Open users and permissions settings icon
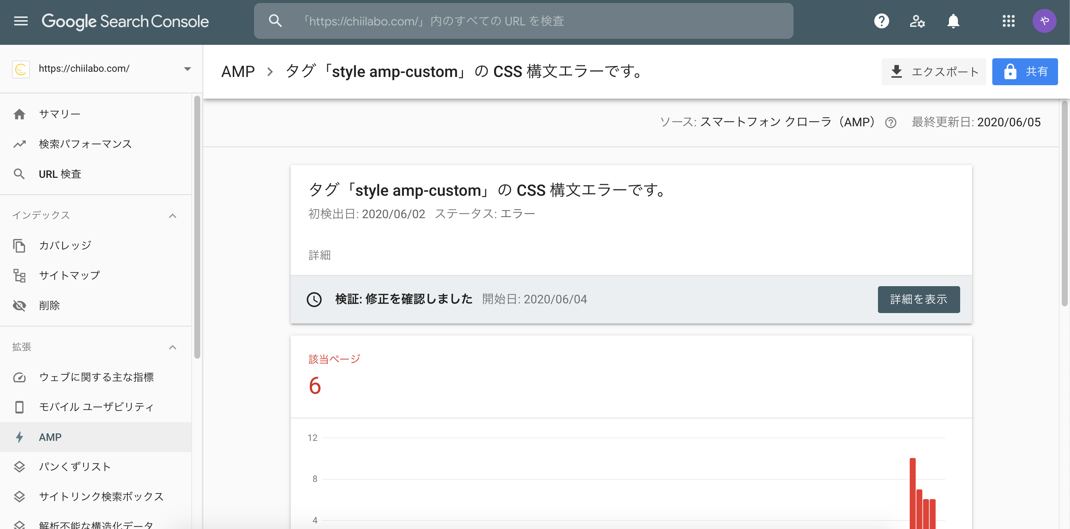Screen dimensions: 1070x529 click(917, 21)
